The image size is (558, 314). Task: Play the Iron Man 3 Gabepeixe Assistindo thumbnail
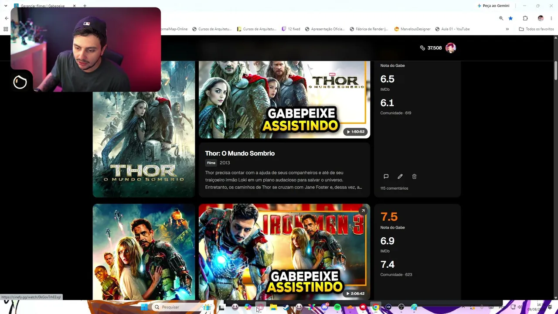coord(284,252)
